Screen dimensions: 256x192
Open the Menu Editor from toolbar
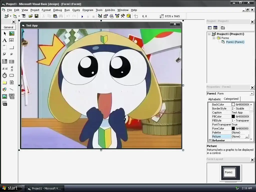click(x=24, y=16)
